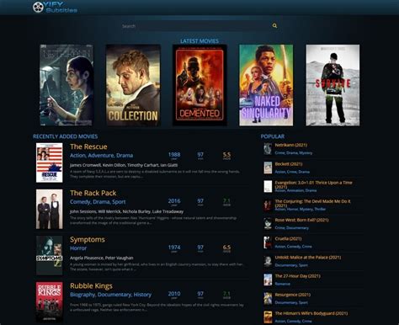
Task: Click Resurgence small thumbnail in Popular list
Action: click(268, 299)
